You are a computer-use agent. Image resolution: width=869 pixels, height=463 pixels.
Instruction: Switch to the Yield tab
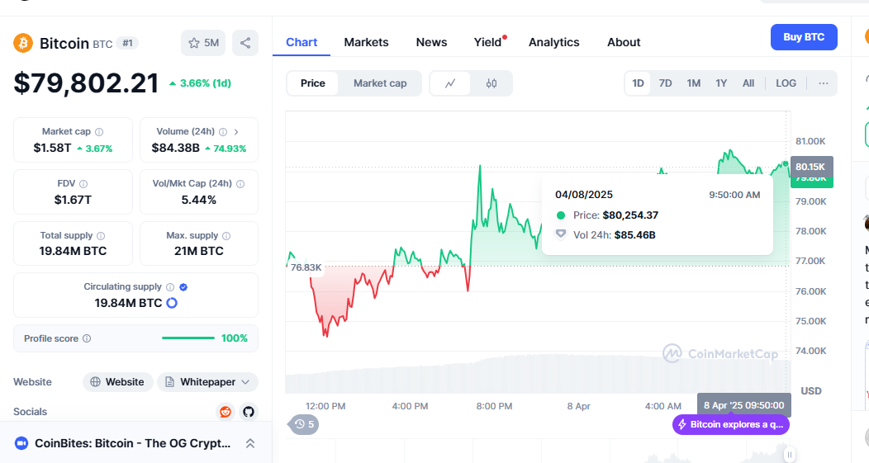tap(487, 43)
